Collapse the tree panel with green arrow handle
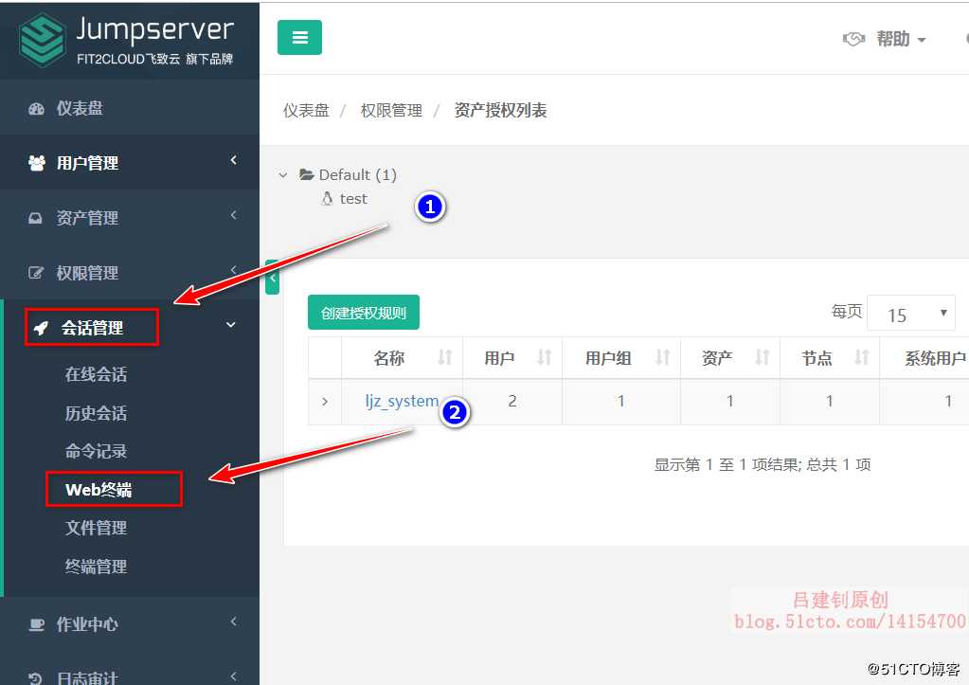Image resolution: width=969 pixels, height=685 pixels. pyautogui.click(x=272, y=278)
